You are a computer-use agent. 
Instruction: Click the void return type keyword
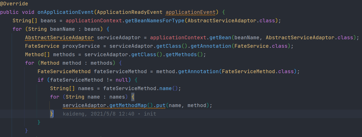[x=28, y=12]
